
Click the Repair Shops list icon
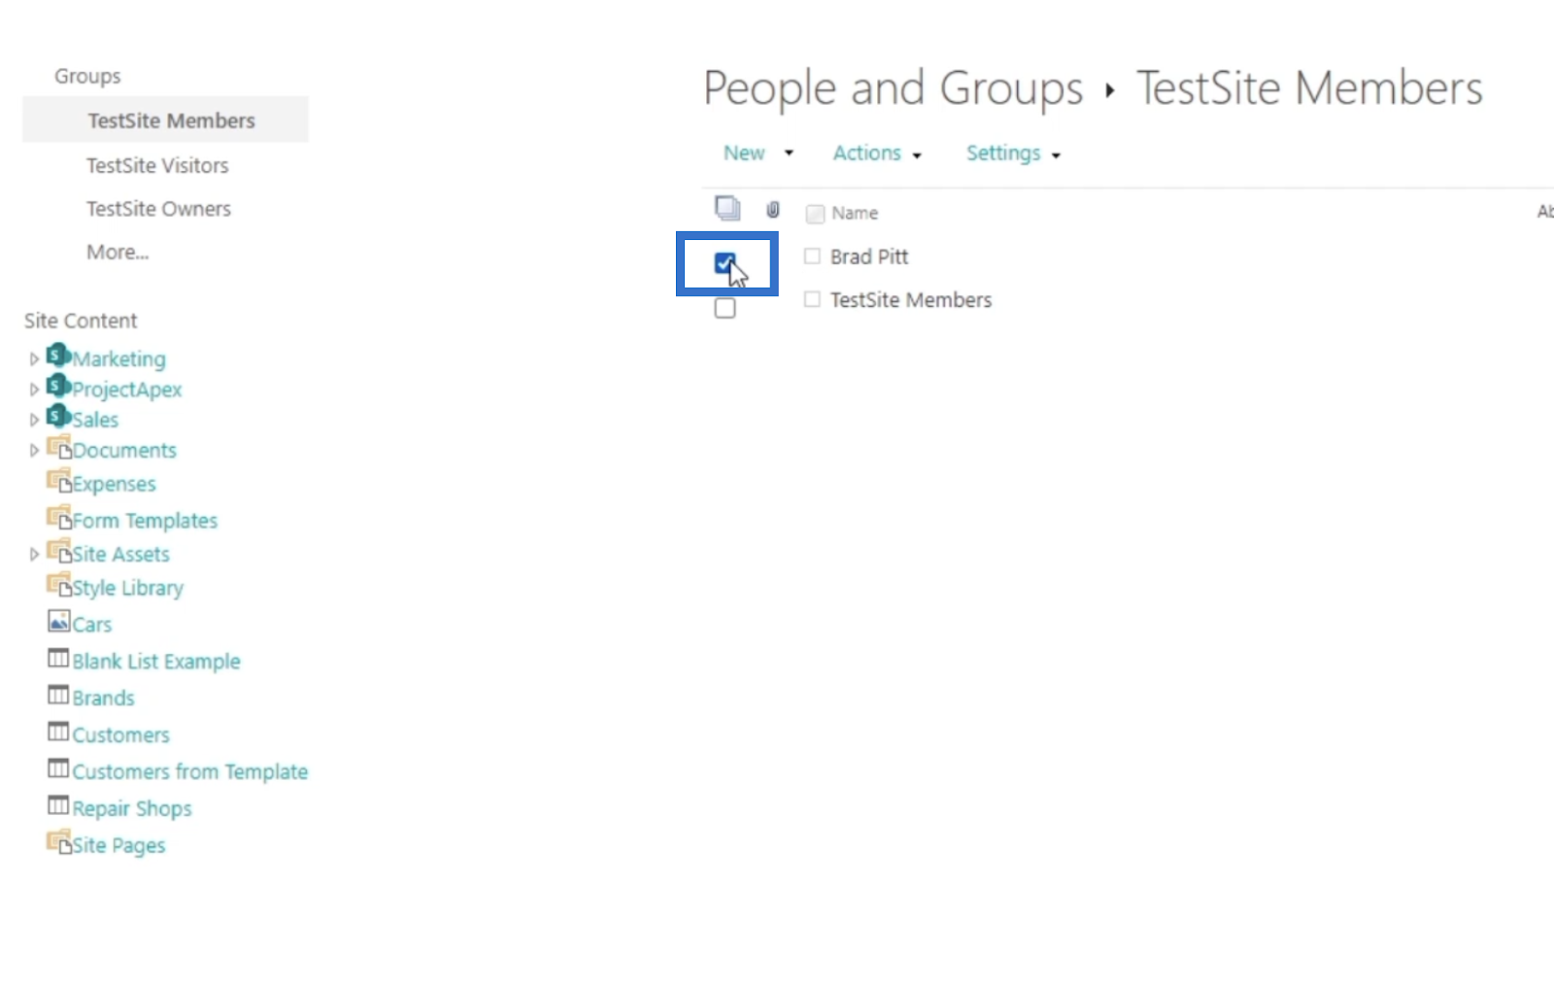[58, 805]
